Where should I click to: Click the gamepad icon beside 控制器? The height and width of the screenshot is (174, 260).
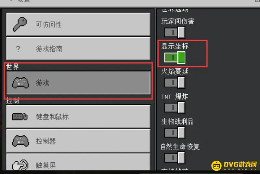(20, 141)
